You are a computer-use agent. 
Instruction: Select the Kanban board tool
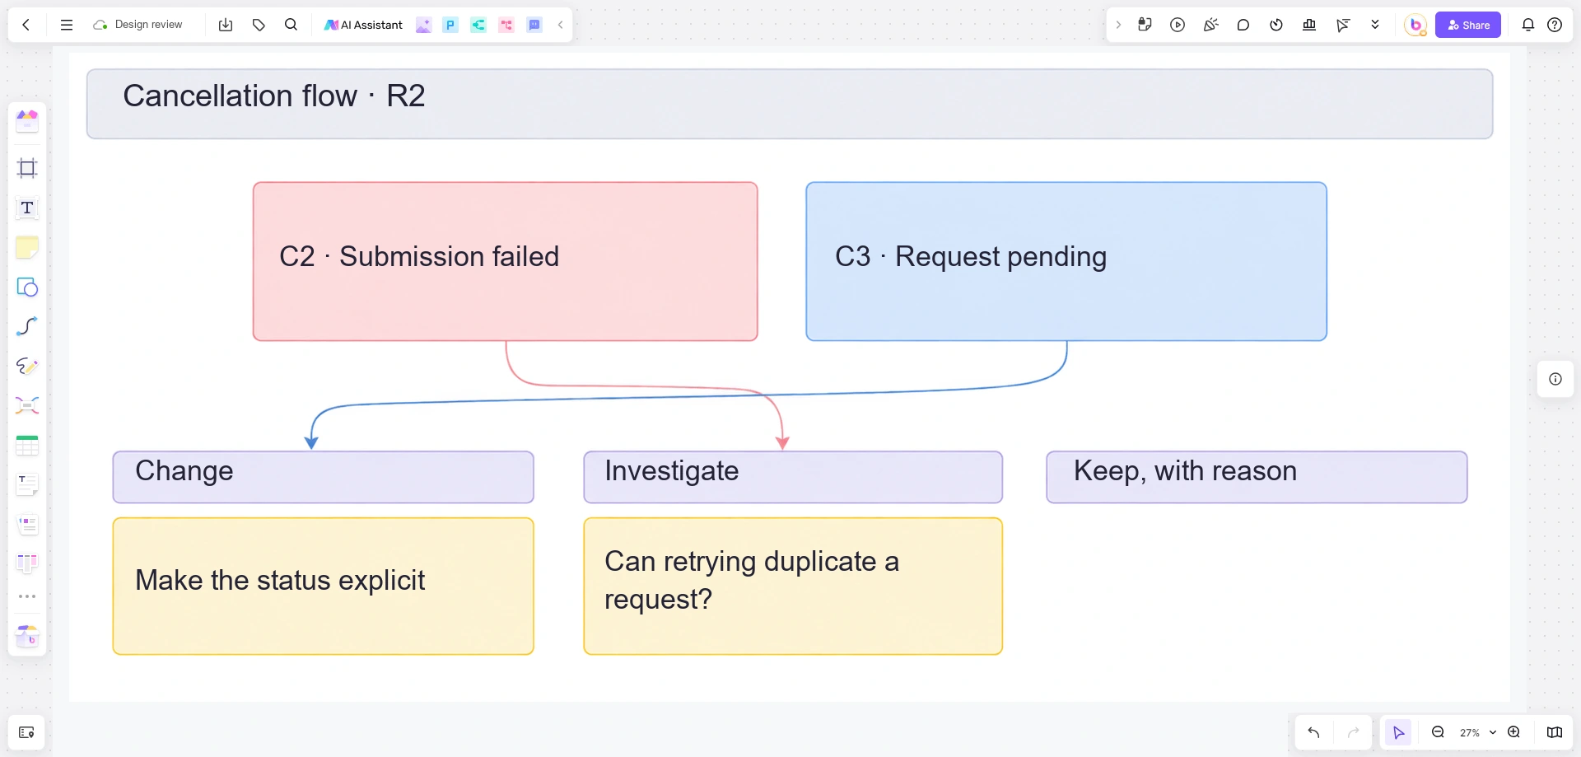(27, 563)
